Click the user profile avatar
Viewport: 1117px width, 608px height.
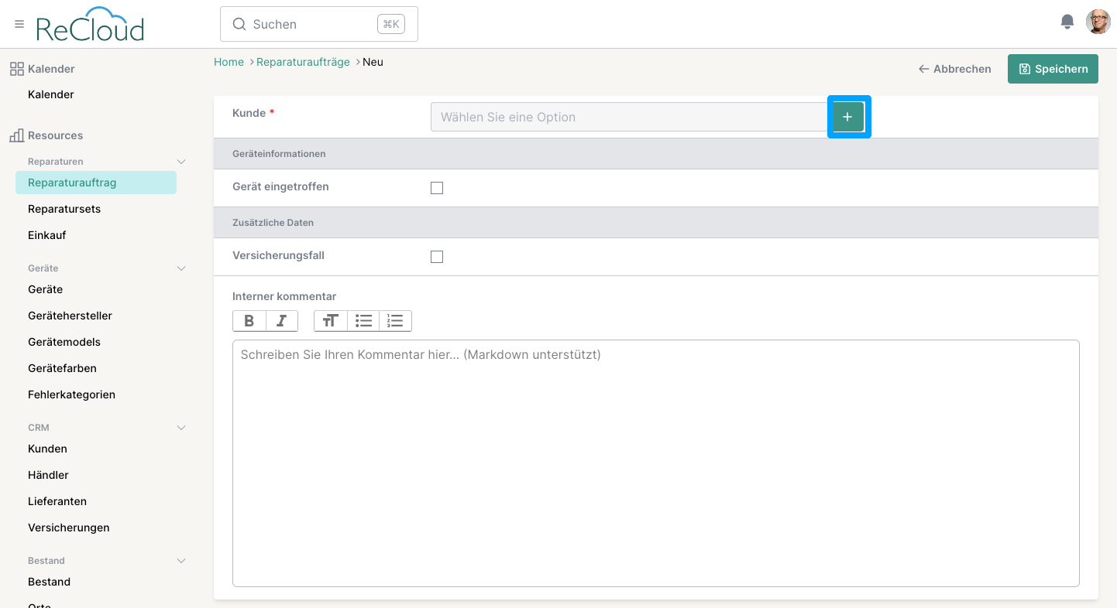coord(1098,22)
